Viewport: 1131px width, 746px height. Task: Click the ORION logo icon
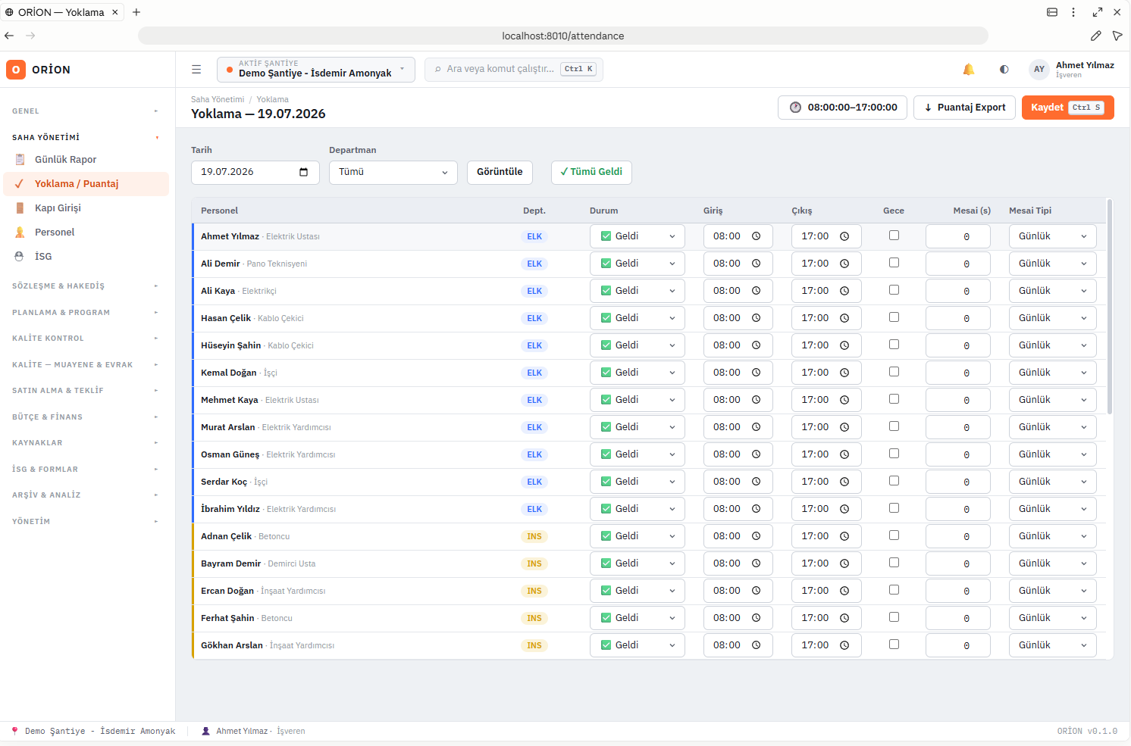(x=16, y=70)
